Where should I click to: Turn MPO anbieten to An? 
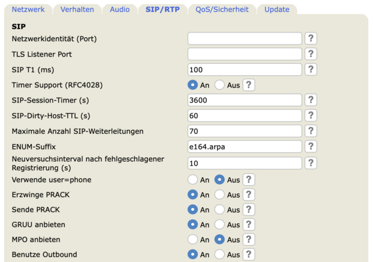click(x=193, y=240)
